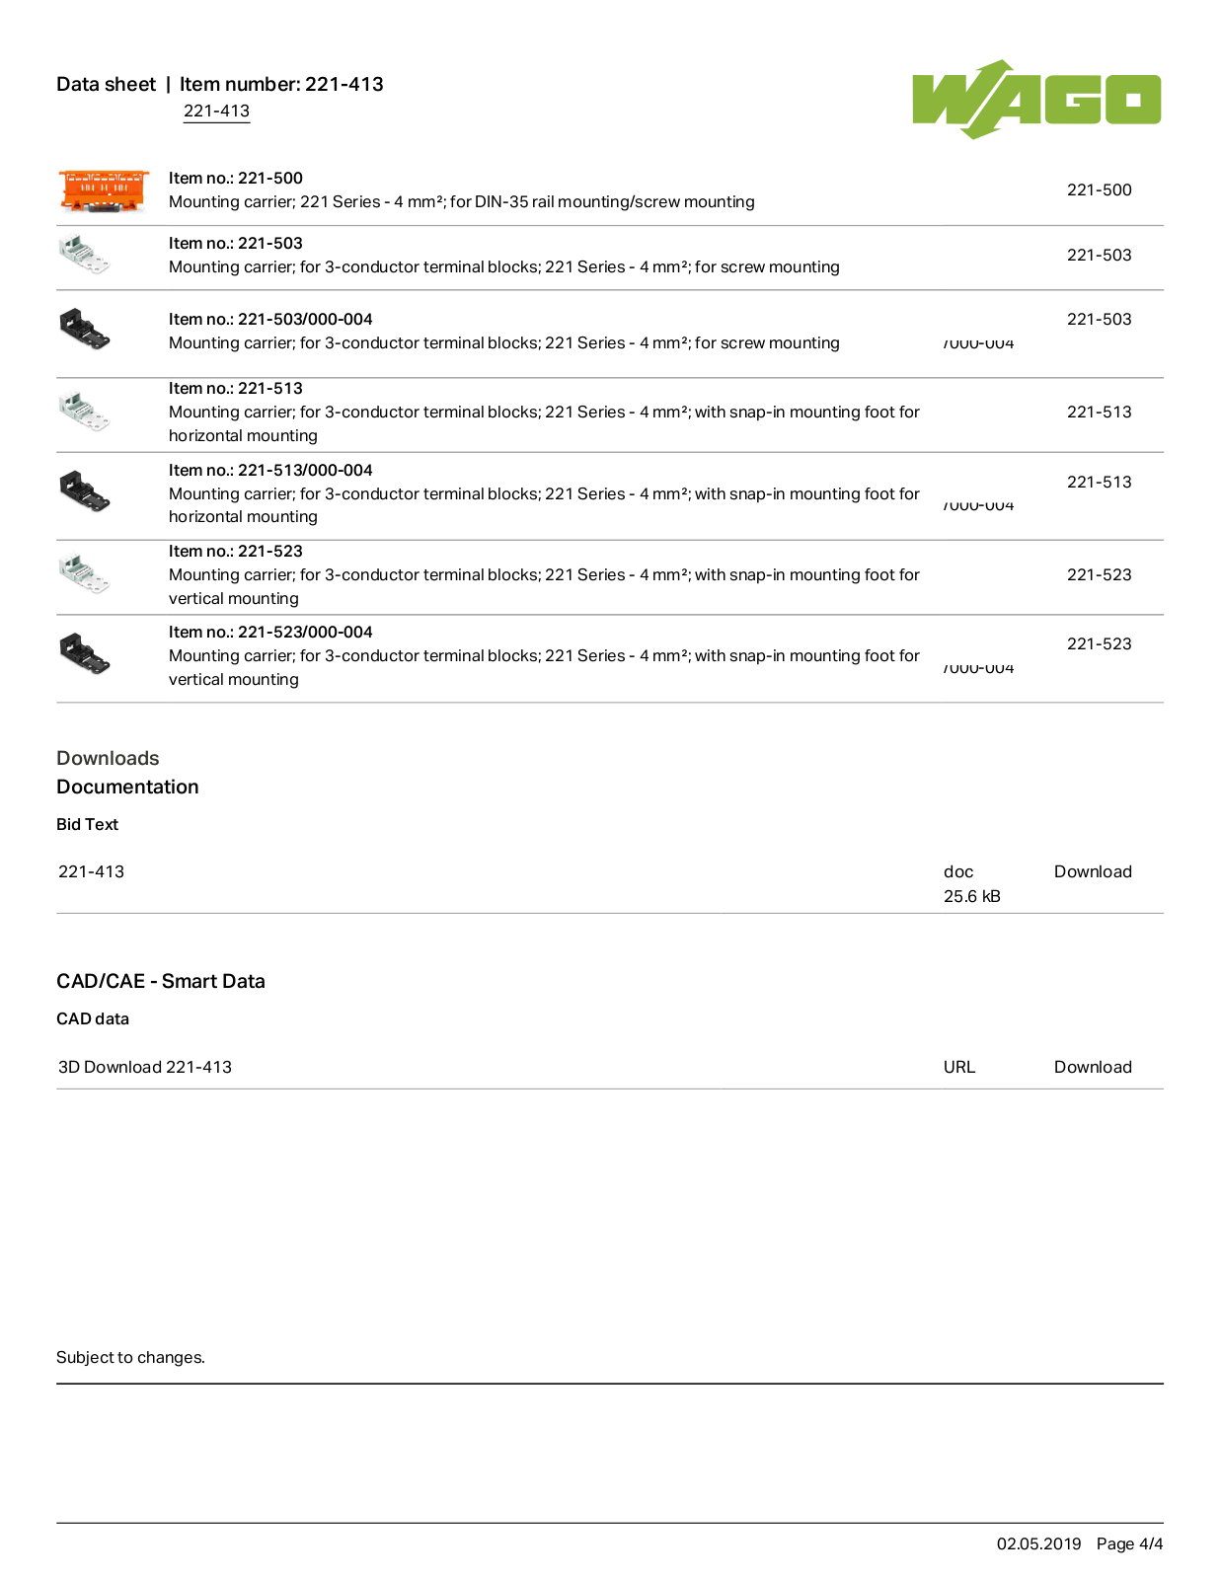Open the 221-523 link beside the white vertical carrier

click(1099, 574)
